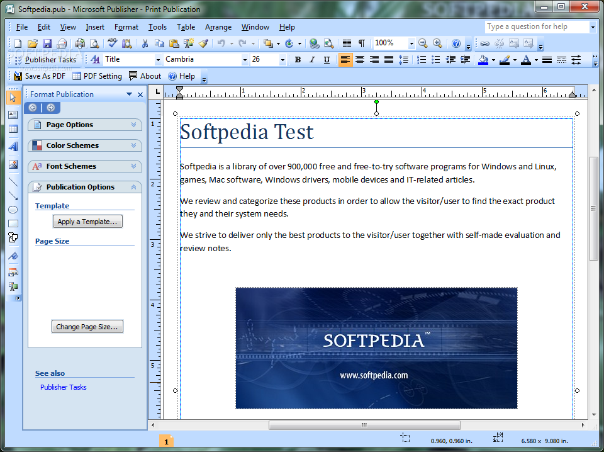604x452 pixels.
Task: Click the Select Objects pointer tool
Action: [13, 98]
